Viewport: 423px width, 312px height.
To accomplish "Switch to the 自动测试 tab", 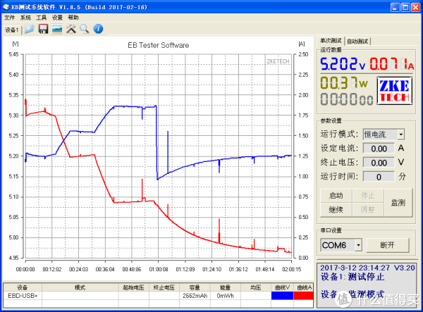I will [x=357, y=42].
